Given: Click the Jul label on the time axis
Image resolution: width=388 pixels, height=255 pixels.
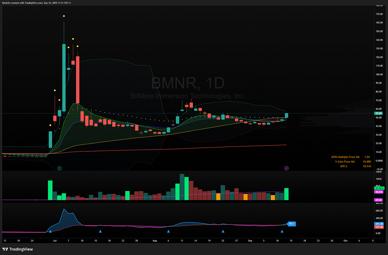Looking at the screenshot, I should tap(55, 241).
